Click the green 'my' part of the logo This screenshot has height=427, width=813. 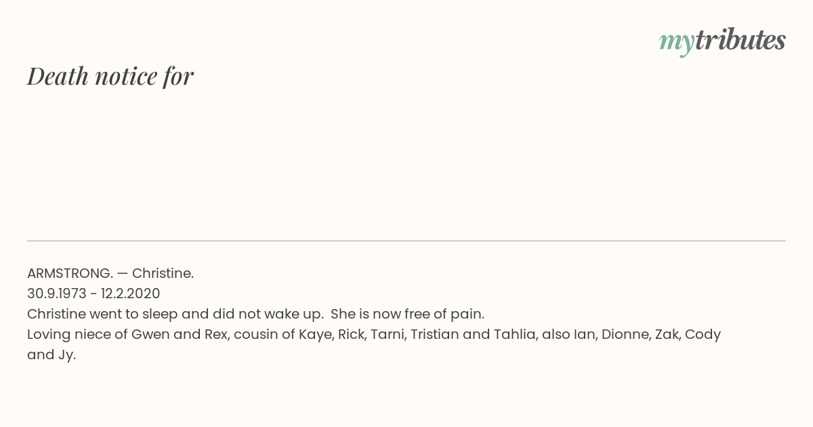click(x=677, y=43)
